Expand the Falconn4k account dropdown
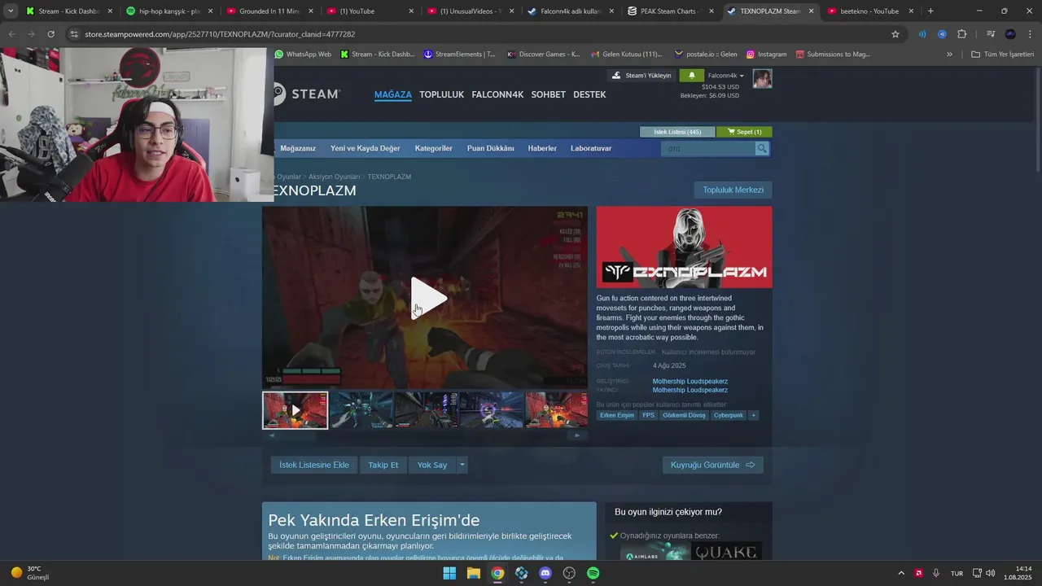The height and width of the screenshot is (586, 1042). point(726,76)
